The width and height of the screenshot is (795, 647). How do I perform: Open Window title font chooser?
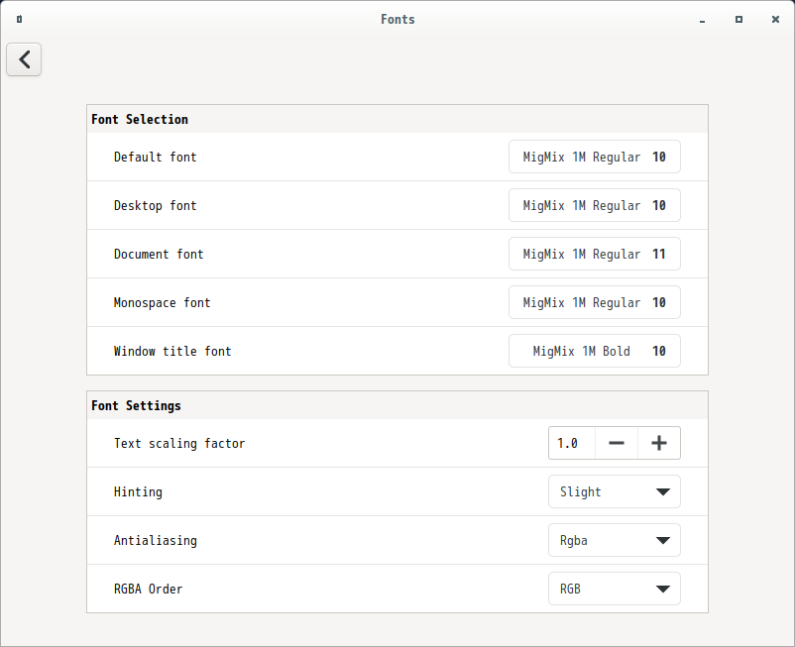594,351
